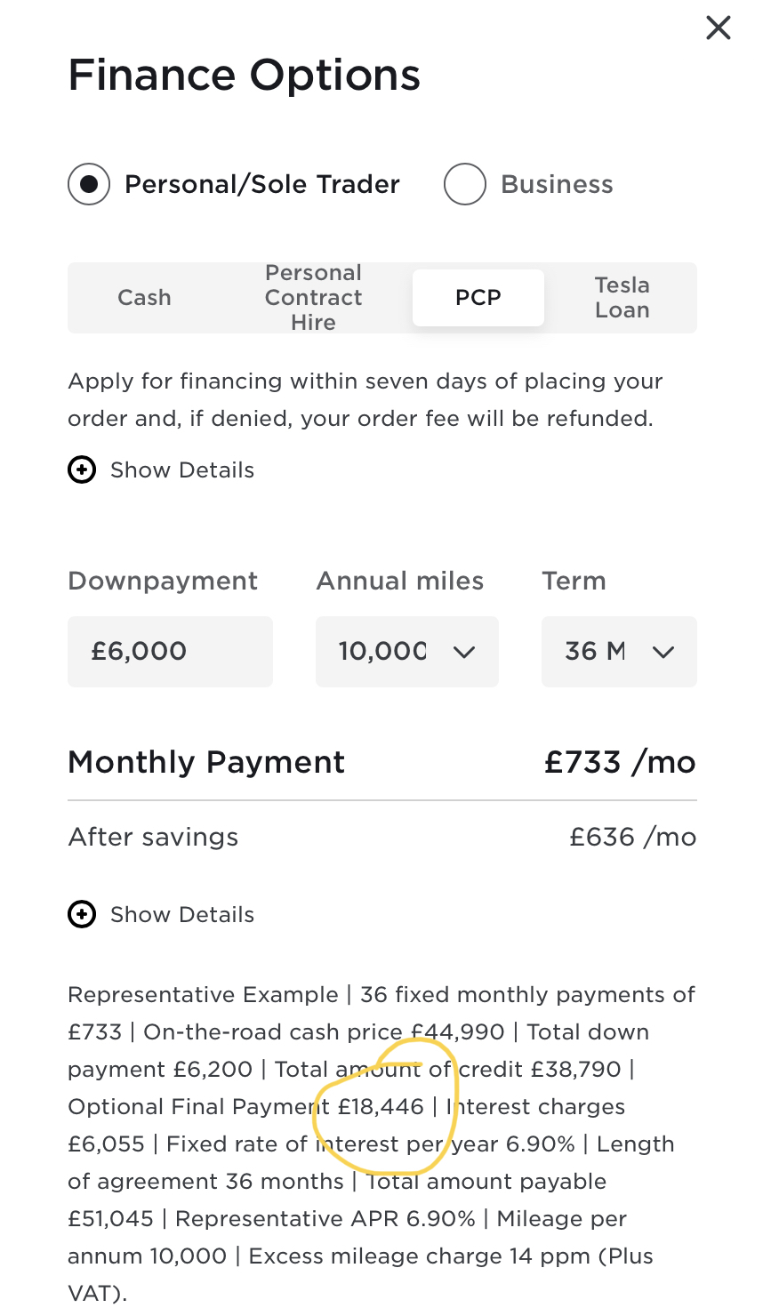Click the chevron arrow in Annual miles
This screenshot has width=779, height=1316.
[x=464, y=652]
